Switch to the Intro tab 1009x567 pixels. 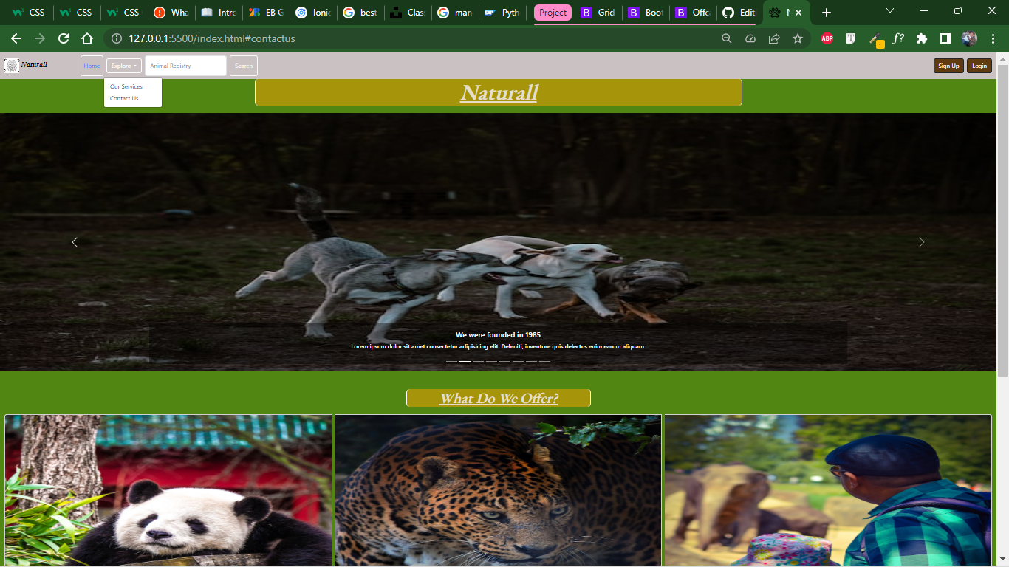tap(219, 13)
